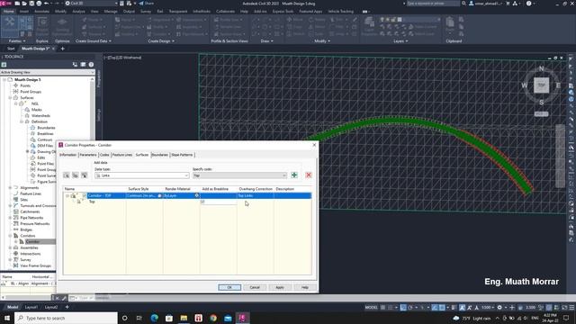The image size is (576, 324).
Task: Click the OK button
Action: 229,287
